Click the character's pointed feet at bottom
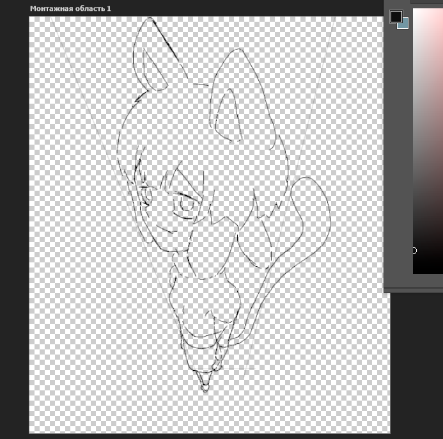 click(205, 381)
